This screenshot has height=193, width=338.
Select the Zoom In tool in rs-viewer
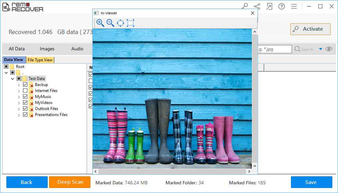point(100,23)
